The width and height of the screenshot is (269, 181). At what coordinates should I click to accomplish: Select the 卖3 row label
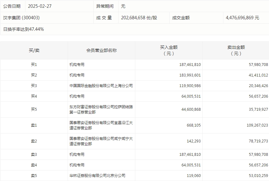click(34, 155)
